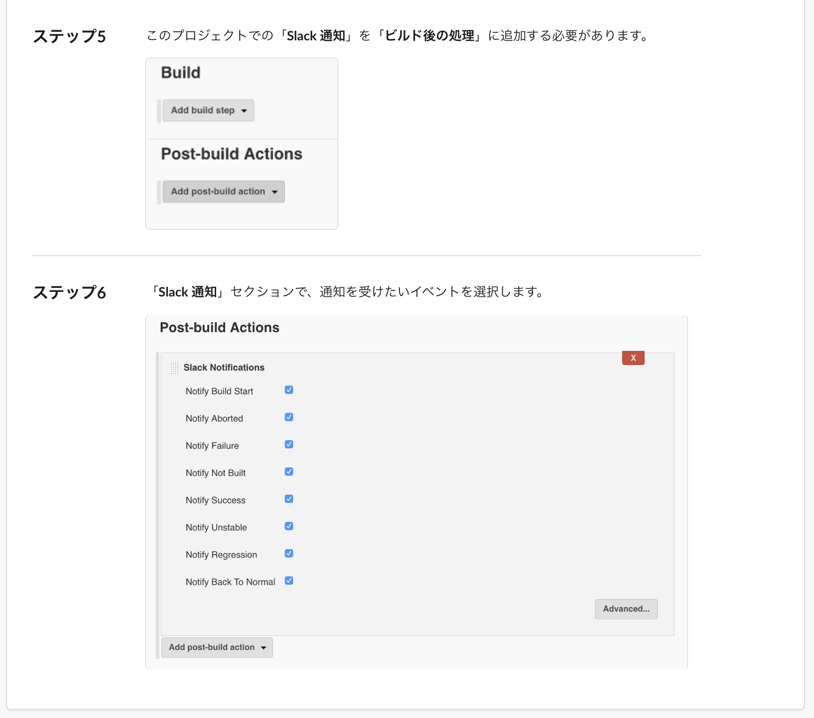Click Post-build Actions heading in step 6 image
This screenshot has width=814, height=718.
tap(220, 328)
